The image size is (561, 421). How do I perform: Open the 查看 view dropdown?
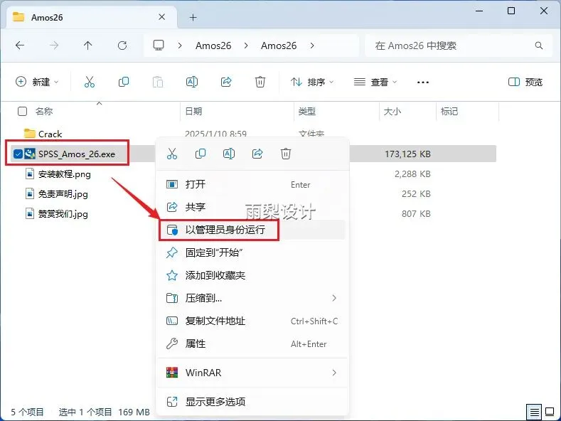coord(375,82)
